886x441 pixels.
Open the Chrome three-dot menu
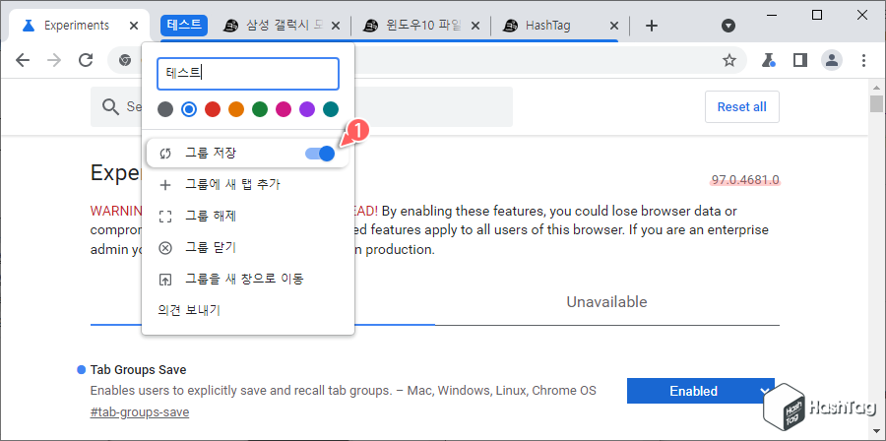(x=863, y=60)
